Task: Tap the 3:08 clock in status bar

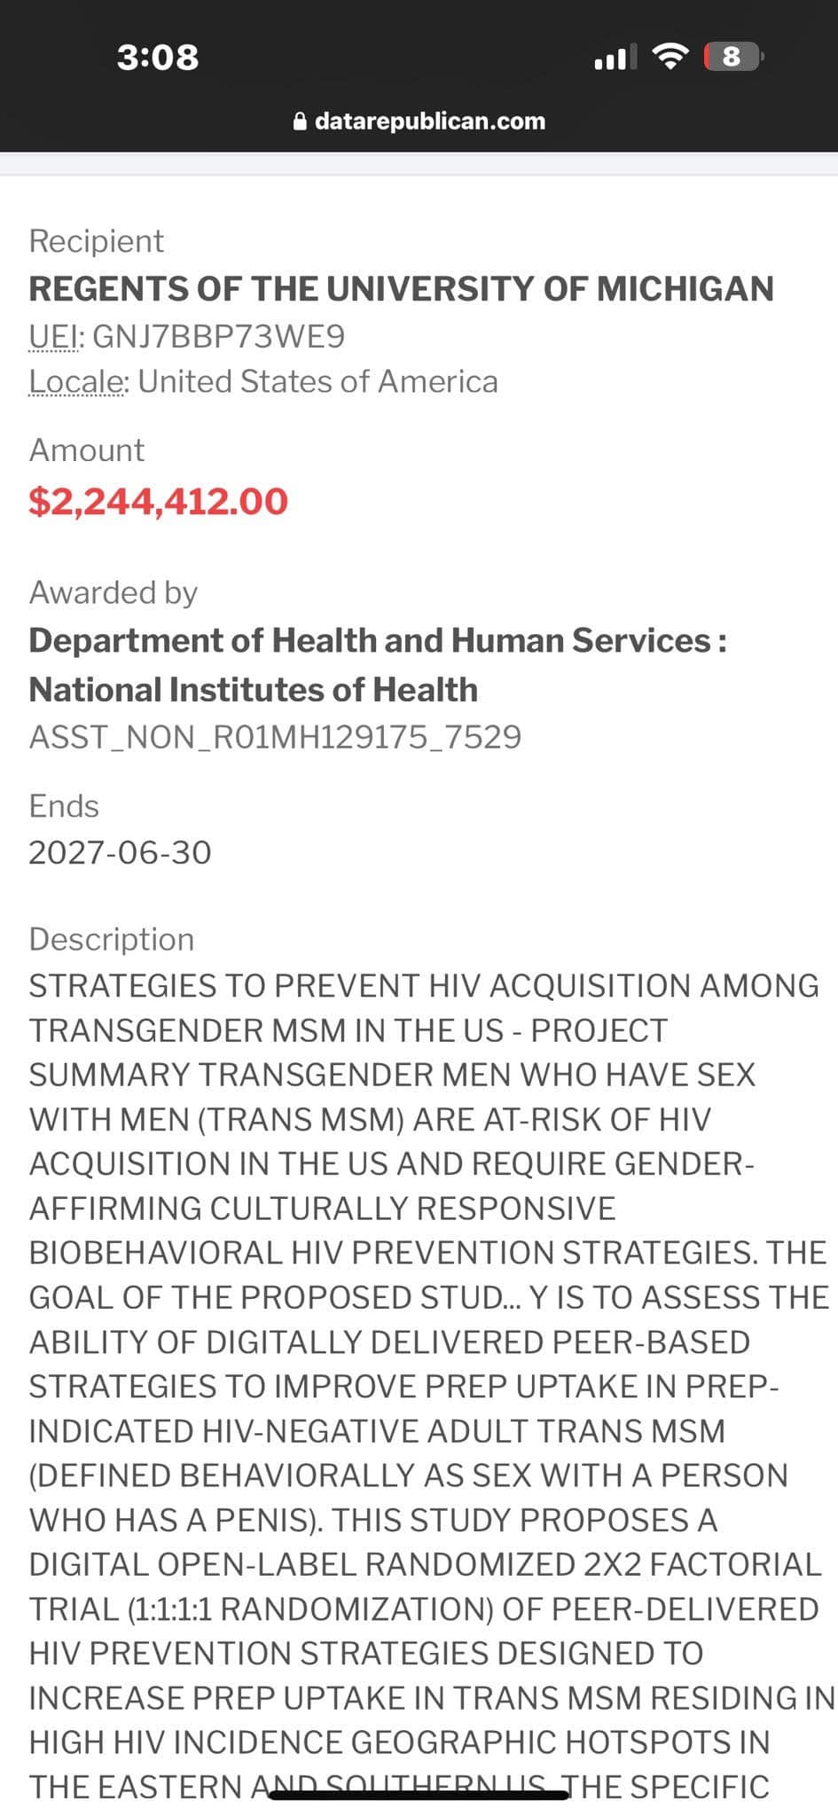Action: 158,58
